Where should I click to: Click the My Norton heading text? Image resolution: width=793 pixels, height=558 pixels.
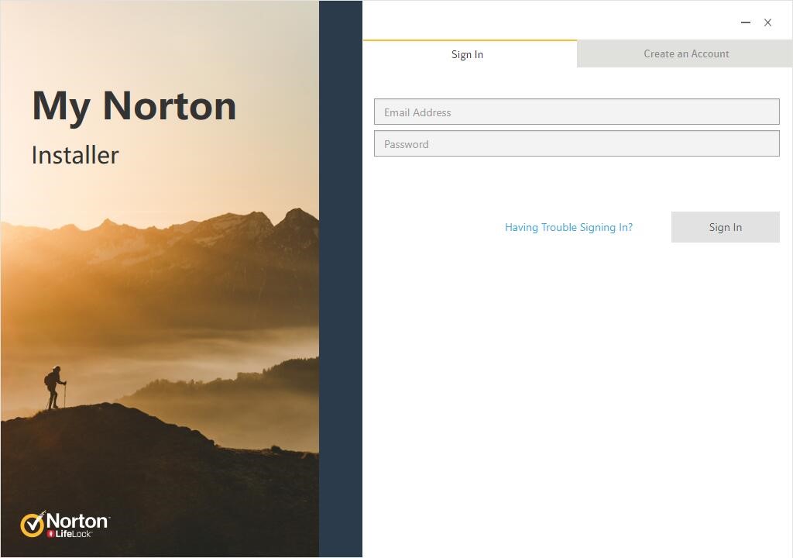(x=134, y=105)
